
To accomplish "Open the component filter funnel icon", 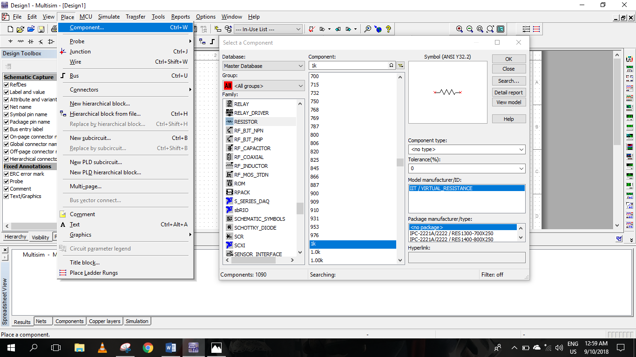I will [400, 66].
